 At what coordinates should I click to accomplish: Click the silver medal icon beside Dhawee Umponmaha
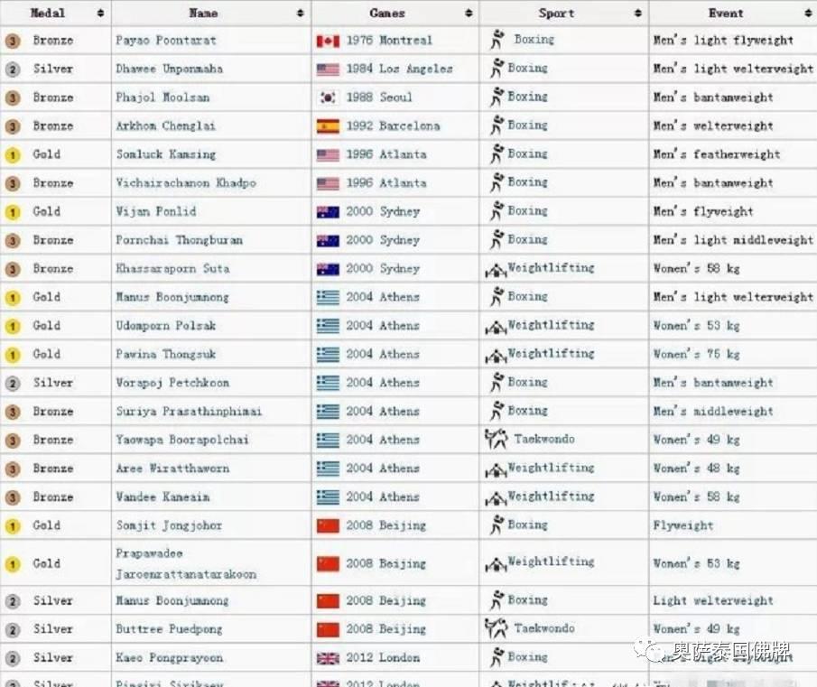(x=13, y=70)
